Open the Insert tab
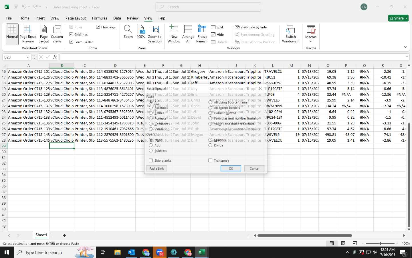 coord(40,18)
